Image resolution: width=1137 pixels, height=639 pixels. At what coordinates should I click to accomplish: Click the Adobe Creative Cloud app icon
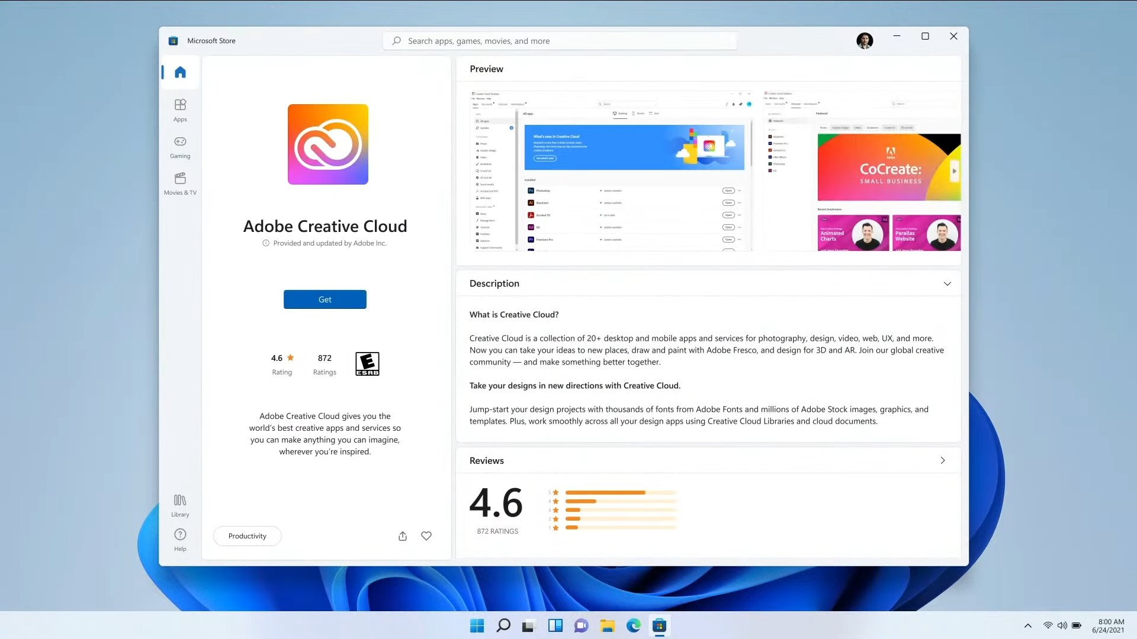click(x=327, y=144)
